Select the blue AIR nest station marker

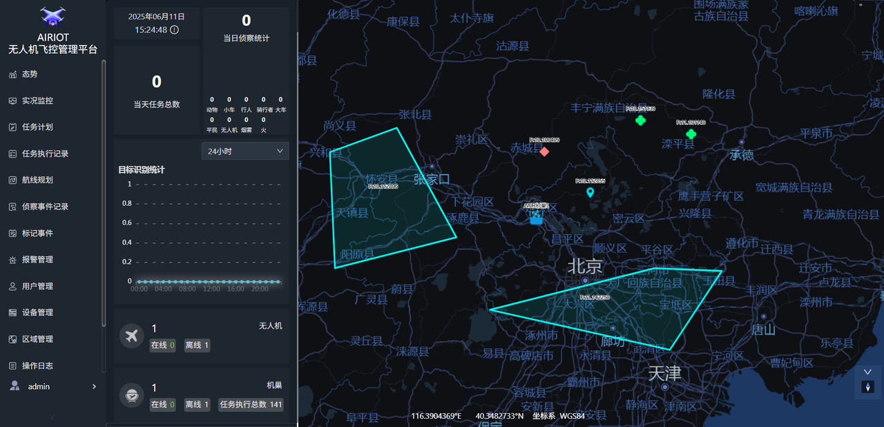coord(536,216)
